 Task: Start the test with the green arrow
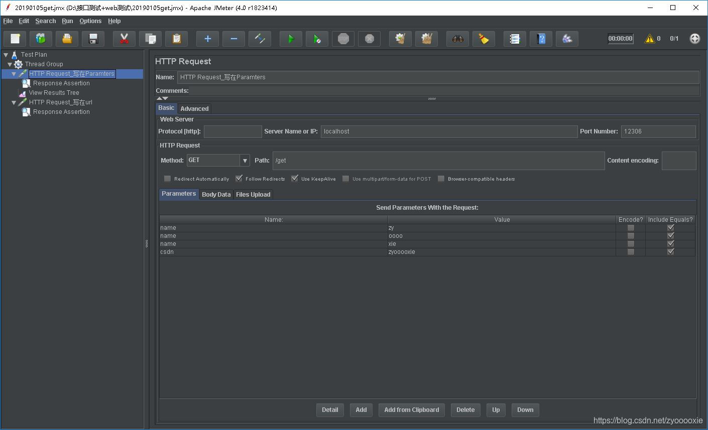click(x=291, y=39)
